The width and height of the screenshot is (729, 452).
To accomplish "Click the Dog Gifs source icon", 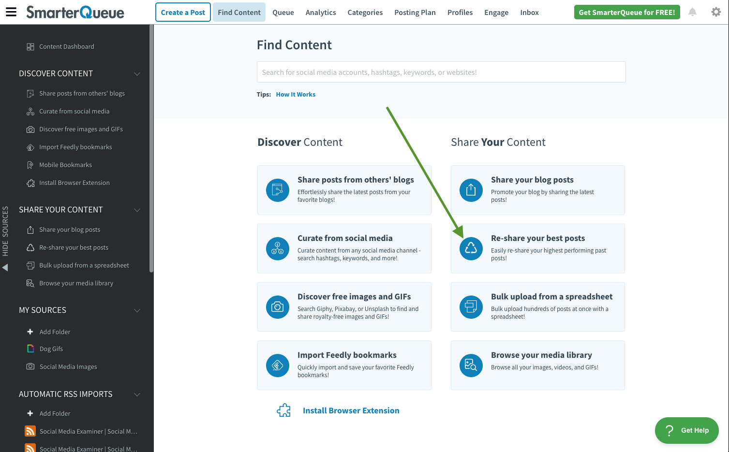I will click(30, 349).
